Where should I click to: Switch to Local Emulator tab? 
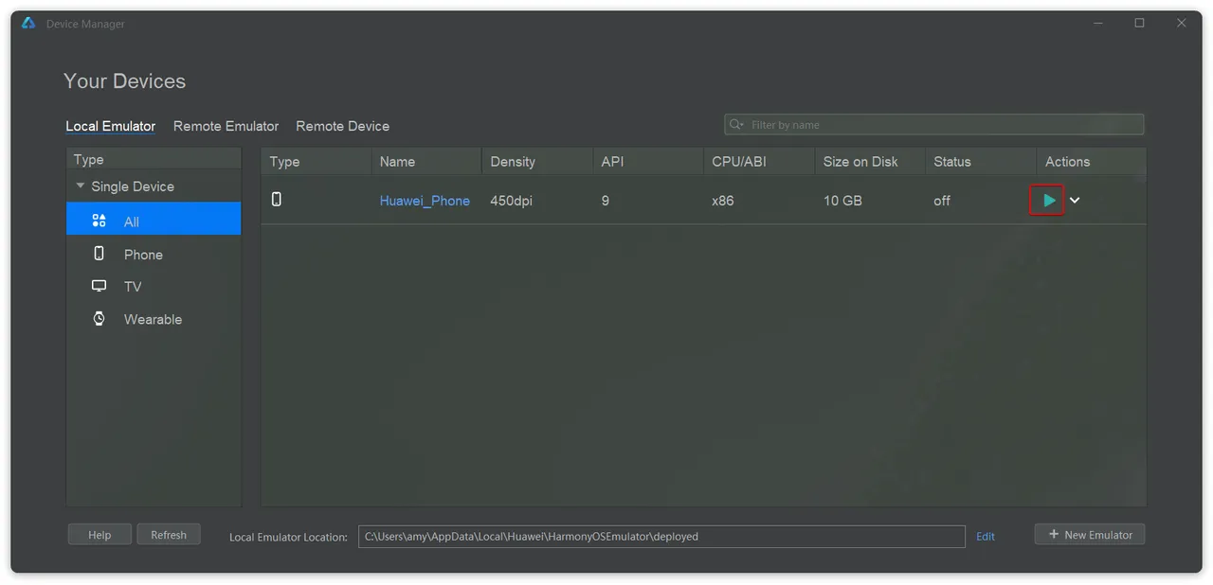pyautogui.click(x=110, y=126)
